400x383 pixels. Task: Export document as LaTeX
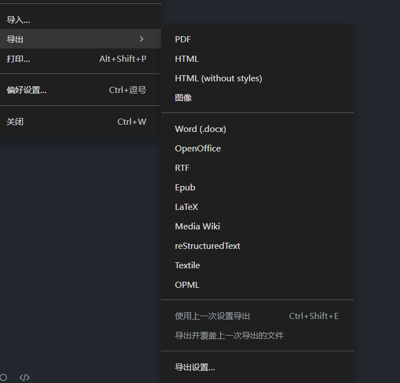187,207
